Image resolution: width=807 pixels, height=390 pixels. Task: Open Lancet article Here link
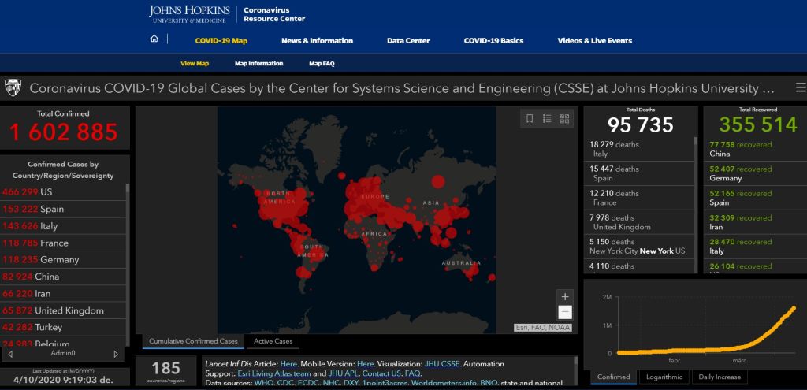pos(288,364)
